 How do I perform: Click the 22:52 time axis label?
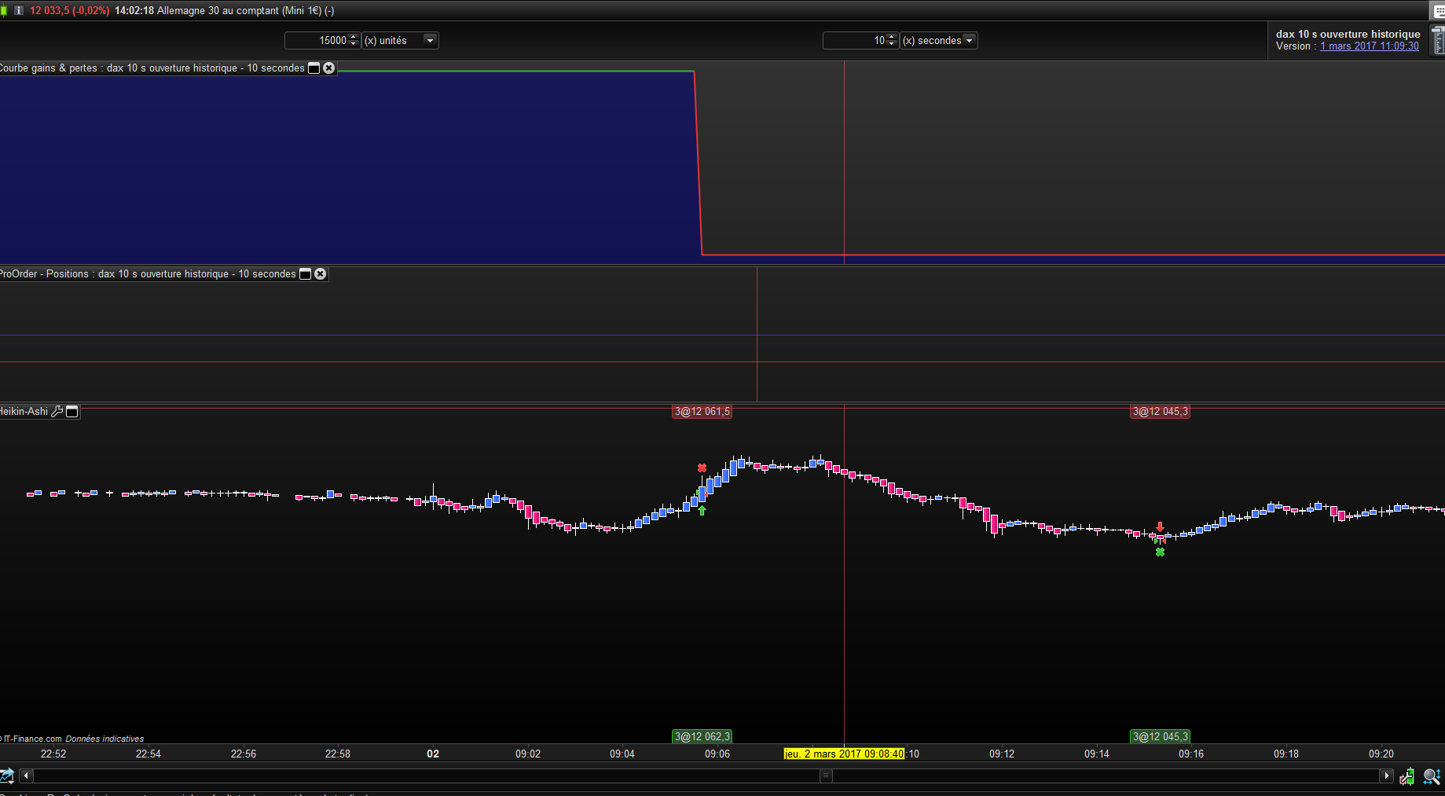53,754
